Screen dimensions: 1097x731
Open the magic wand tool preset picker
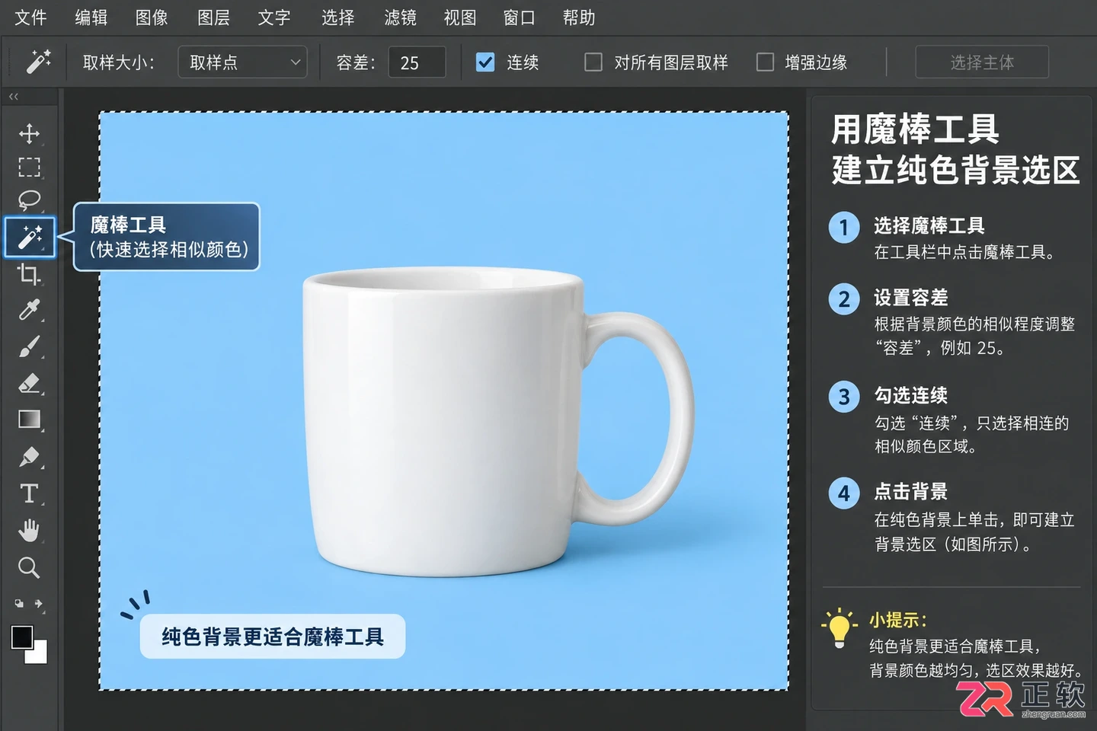pos(38,62)
